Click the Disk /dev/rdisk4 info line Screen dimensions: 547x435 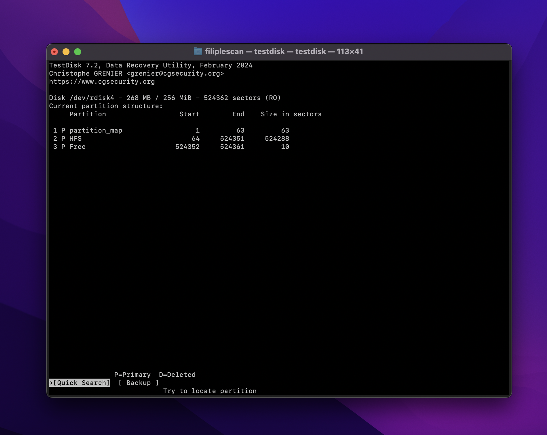165,98
